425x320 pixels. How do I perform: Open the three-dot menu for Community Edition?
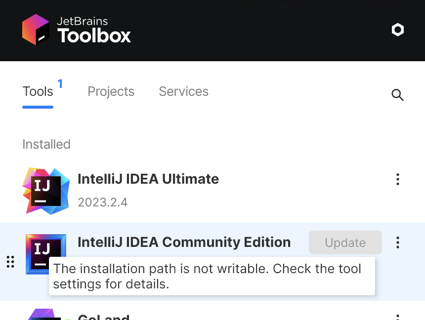pos(397,242)
